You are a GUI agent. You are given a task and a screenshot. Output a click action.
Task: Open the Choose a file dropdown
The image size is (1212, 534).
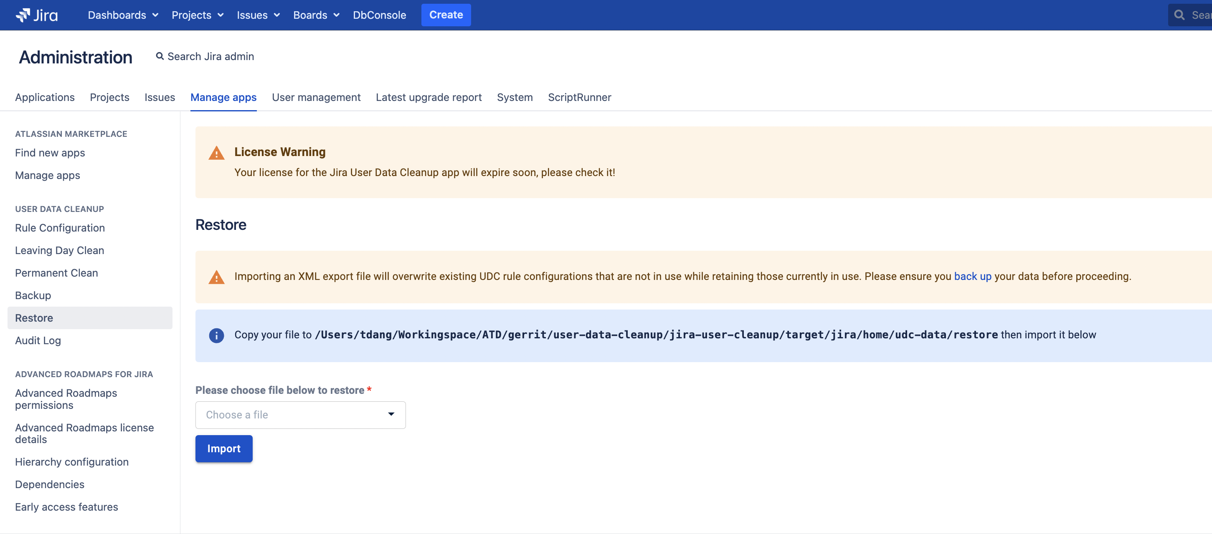(x=300, y=415)
